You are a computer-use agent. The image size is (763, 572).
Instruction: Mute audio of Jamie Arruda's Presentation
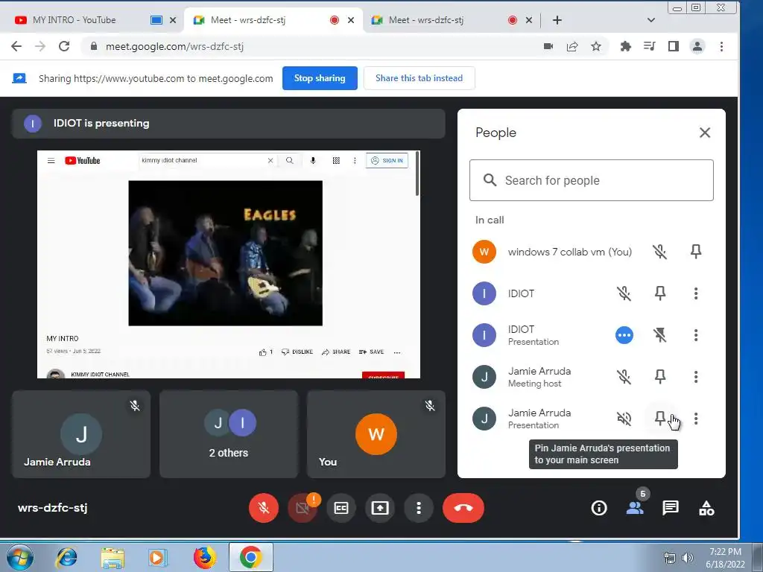tap(624, 419)
